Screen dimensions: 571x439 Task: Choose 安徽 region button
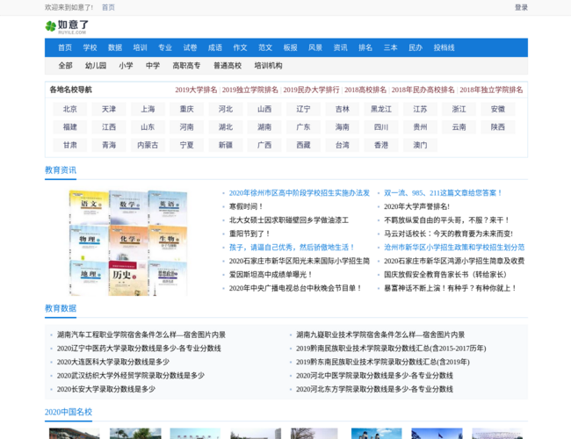point(498,109)
